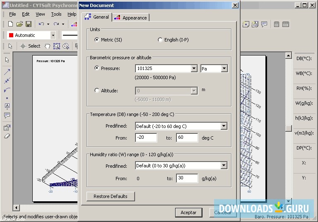
Task: Open the Undo history dropdown arrow
Action: point(48,24)
